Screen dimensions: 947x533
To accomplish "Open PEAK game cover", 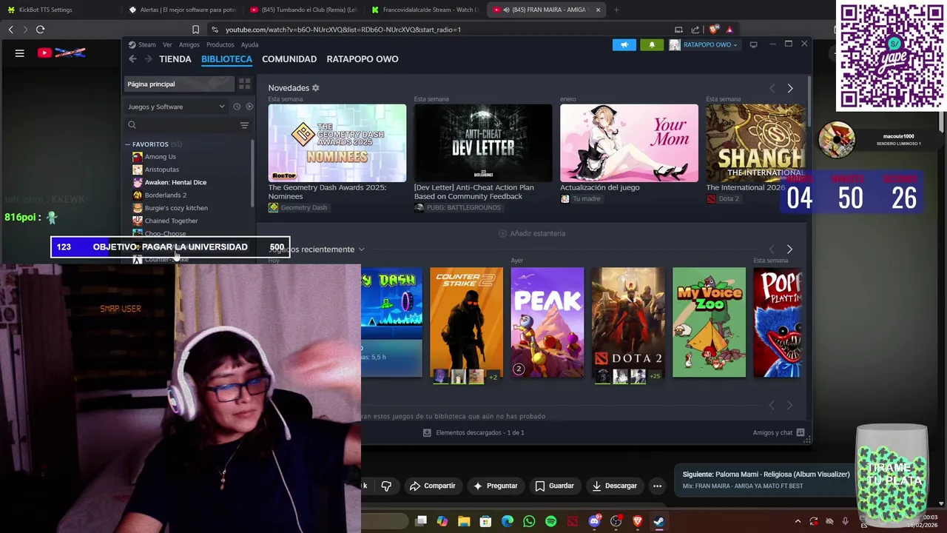I will pyautogui.click(x=547, y=322).
